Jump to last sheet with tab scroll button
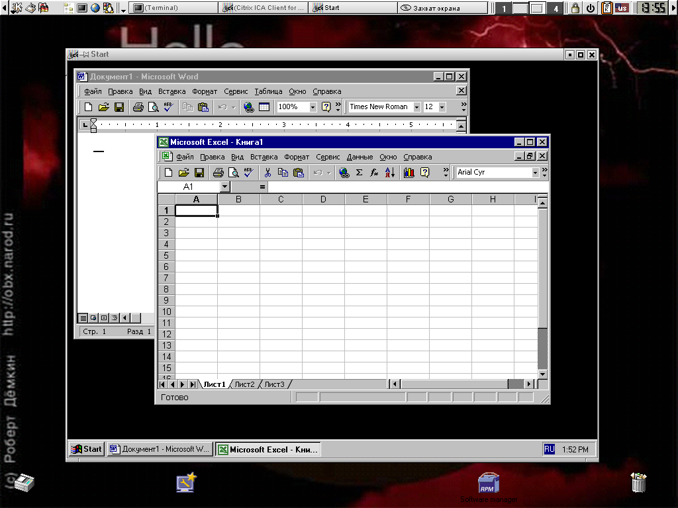678x508 pixels. click(193, 384)
